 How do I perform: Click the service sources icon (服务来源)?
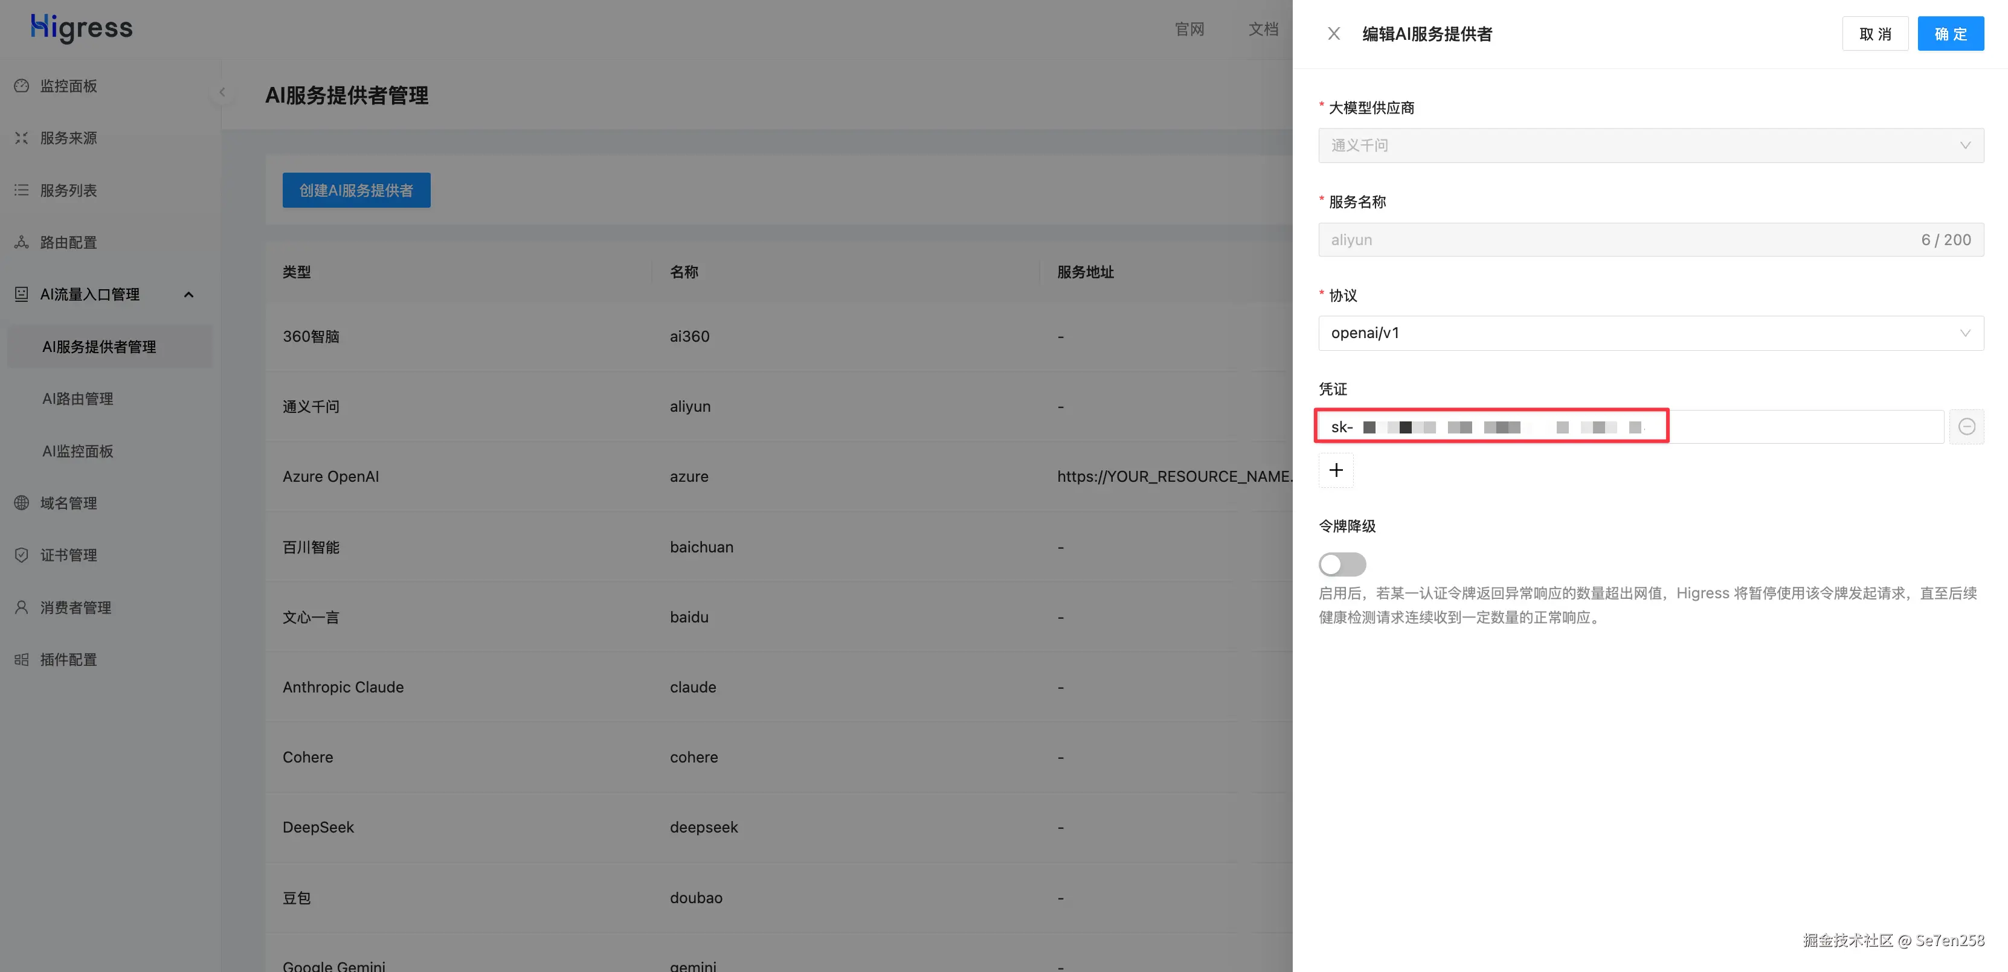tap(21, 138)
